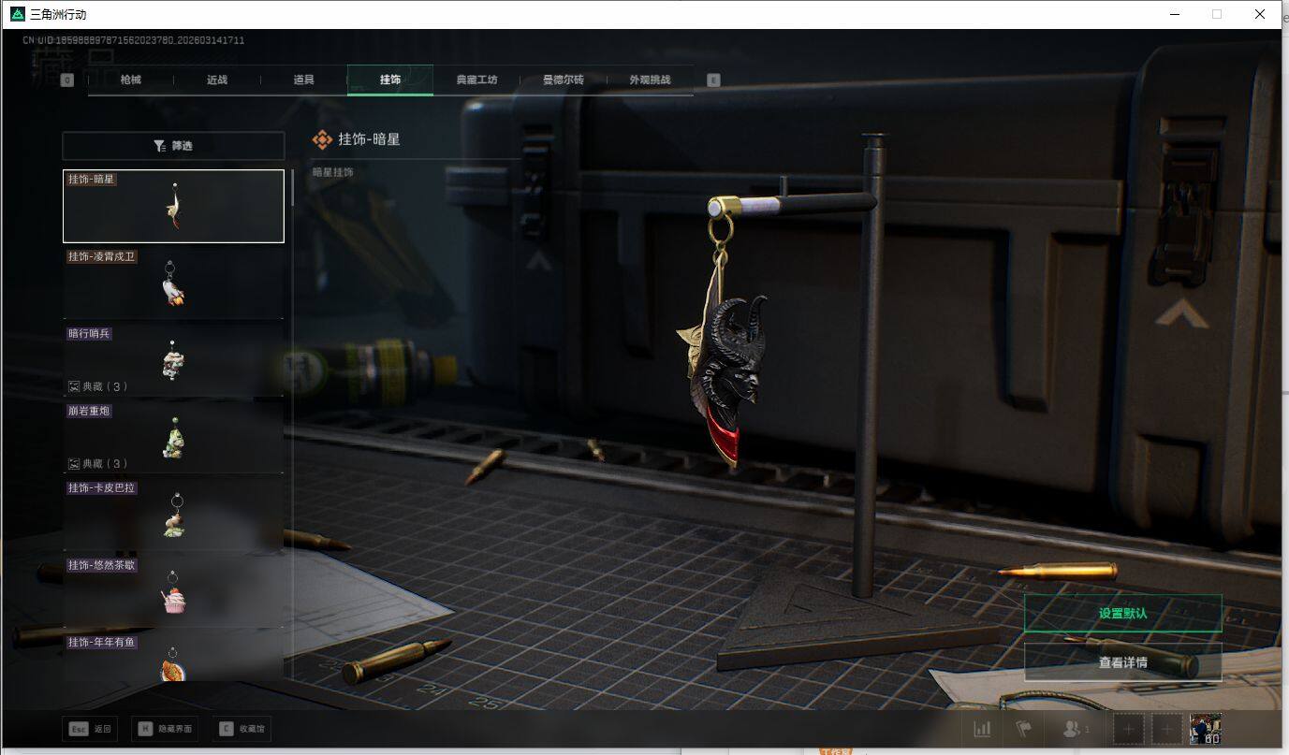
Task: Click the flags icon in bottom bar
Action: click(x=1024, y=729)
